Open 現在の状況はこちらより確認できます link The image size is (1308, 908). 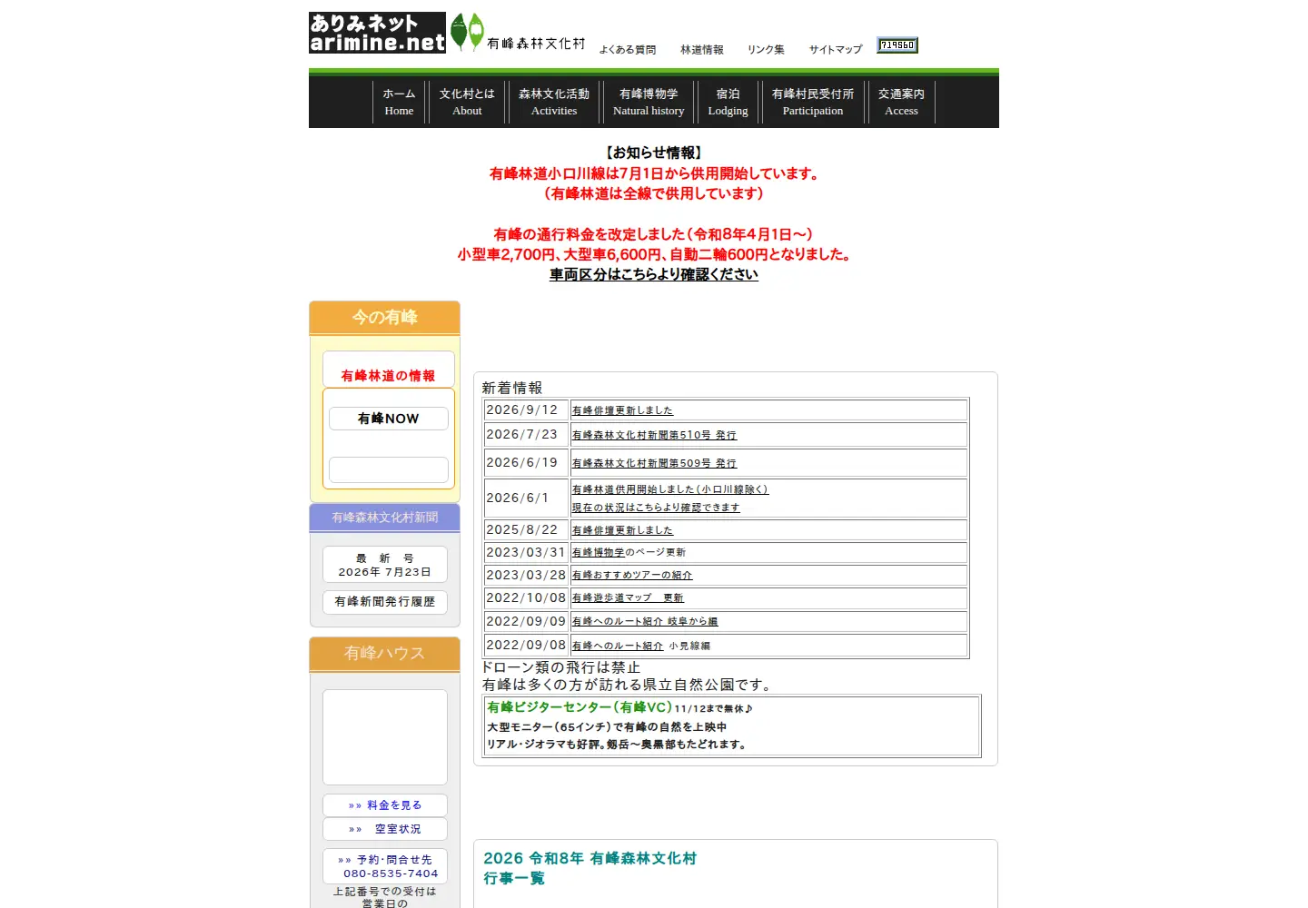point(656,508)
